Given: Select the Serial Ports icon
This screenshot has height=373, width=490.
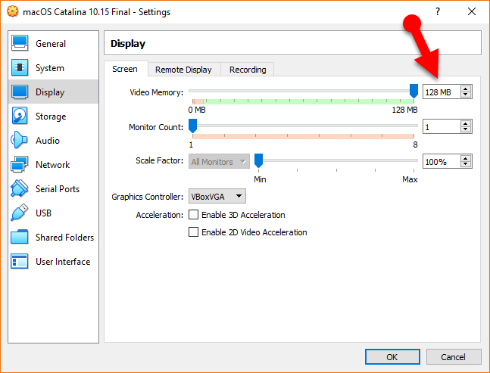Looking at the screenshot, I should (20, 189).
